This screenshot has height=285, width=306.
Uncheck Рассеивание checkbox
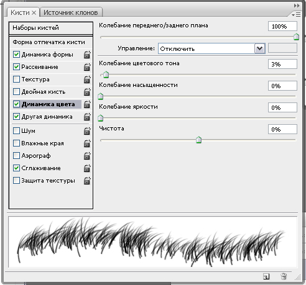click(x=16, y=67)
